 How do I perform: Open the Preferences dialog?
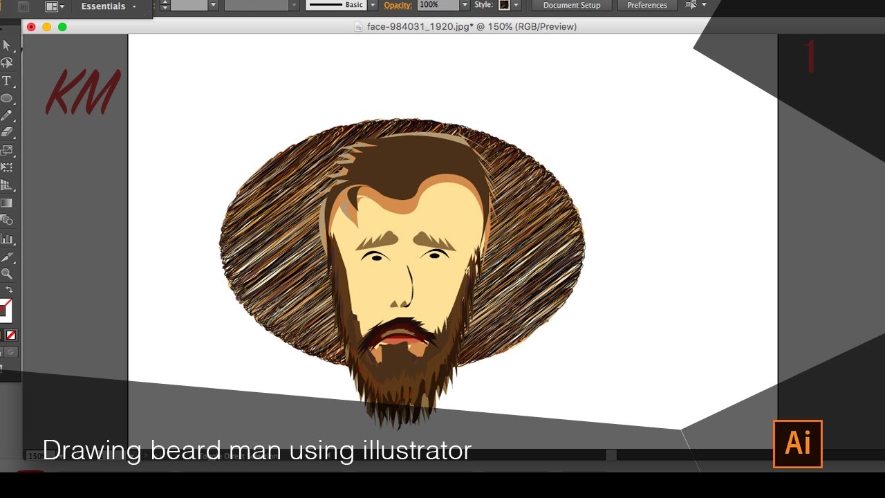tap(646, 6)
